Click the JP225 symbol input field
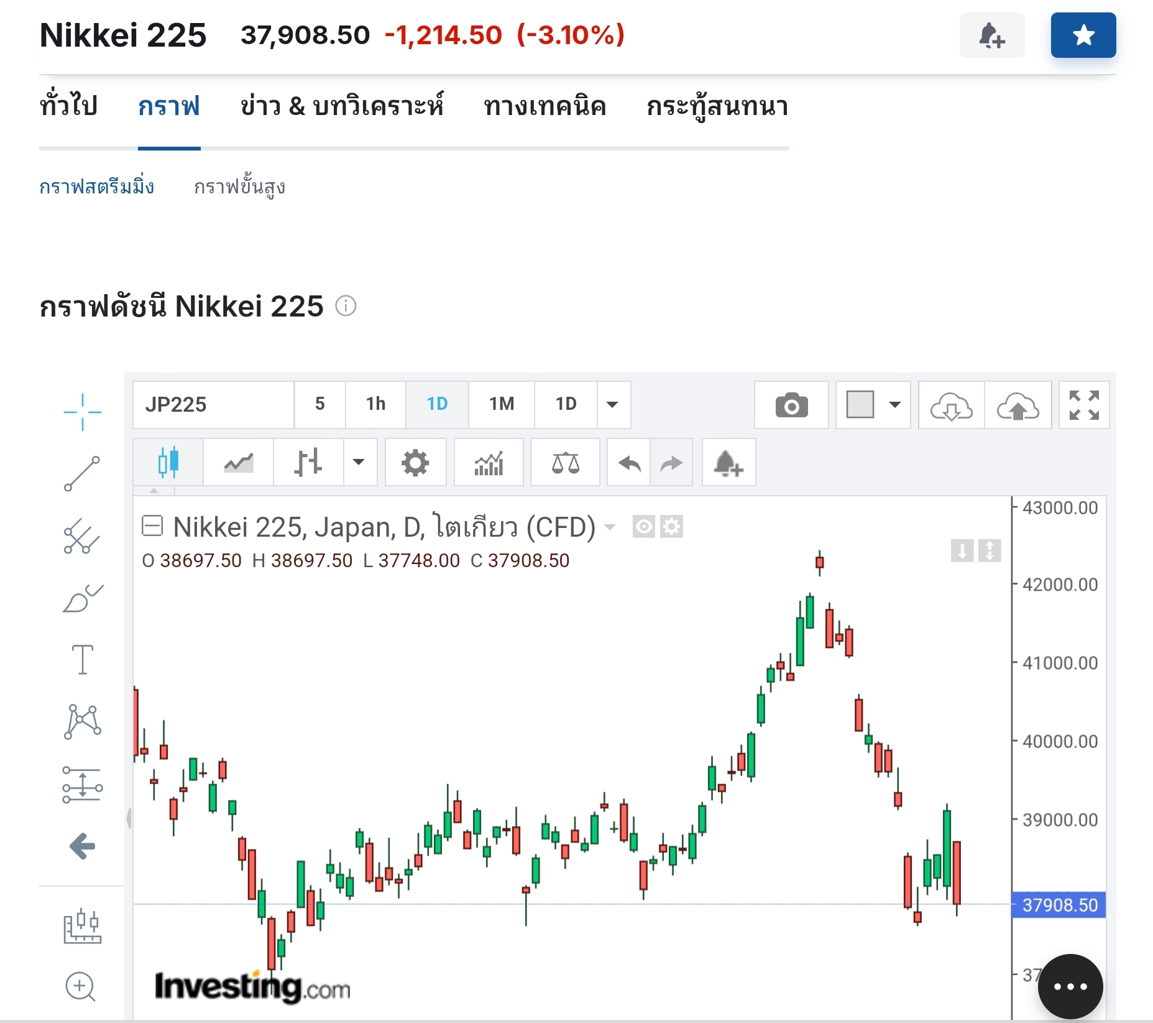The image size is (1153, 1023). click(x=213, y=405)
